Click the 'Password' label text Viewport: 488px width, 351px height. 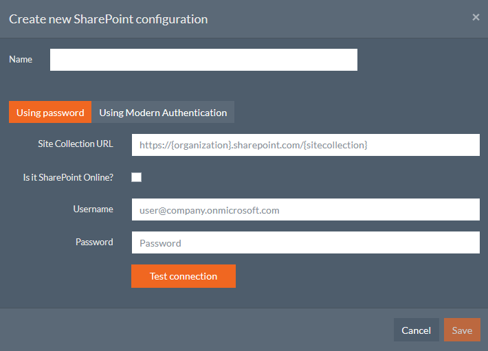(94, 242)
